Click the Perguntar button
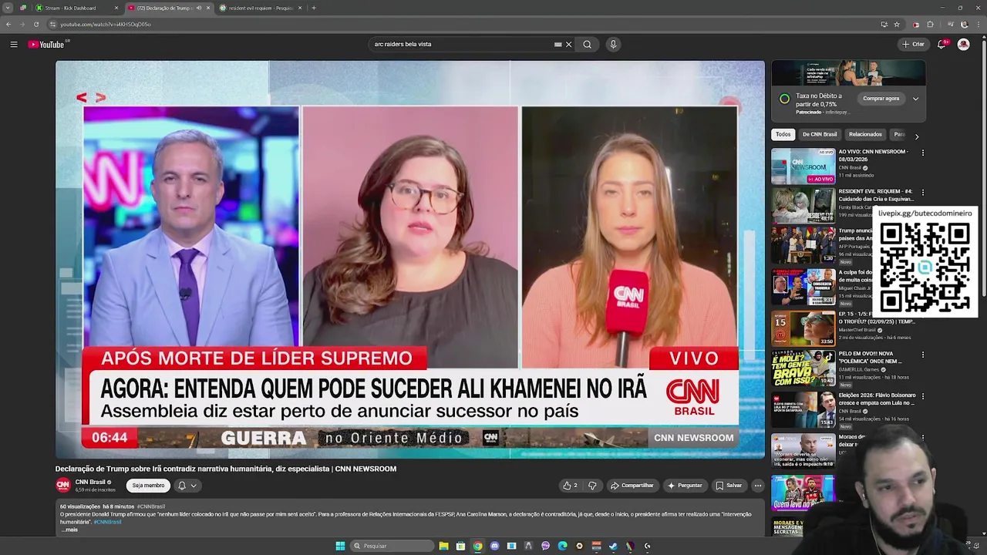This screenshot has width=987, height=555. coord(686,486)
